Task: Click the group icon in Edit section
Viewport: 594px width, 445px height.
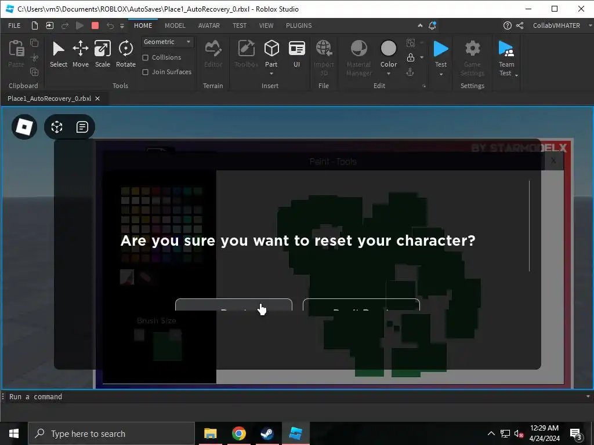Action: [410, 43]
